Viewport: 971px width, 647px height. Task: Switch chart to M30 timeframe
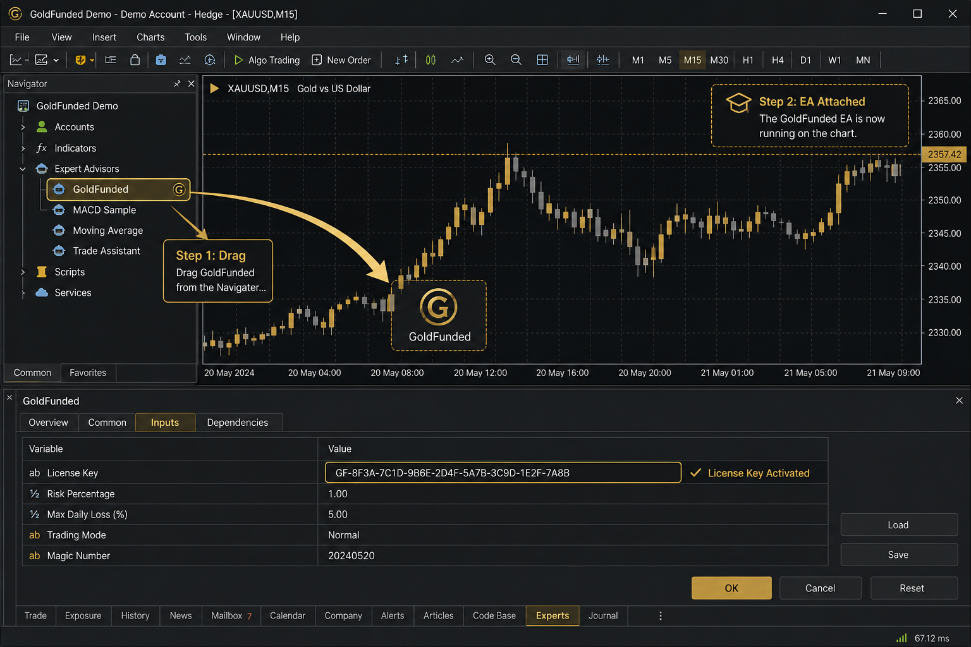(719, 60)
